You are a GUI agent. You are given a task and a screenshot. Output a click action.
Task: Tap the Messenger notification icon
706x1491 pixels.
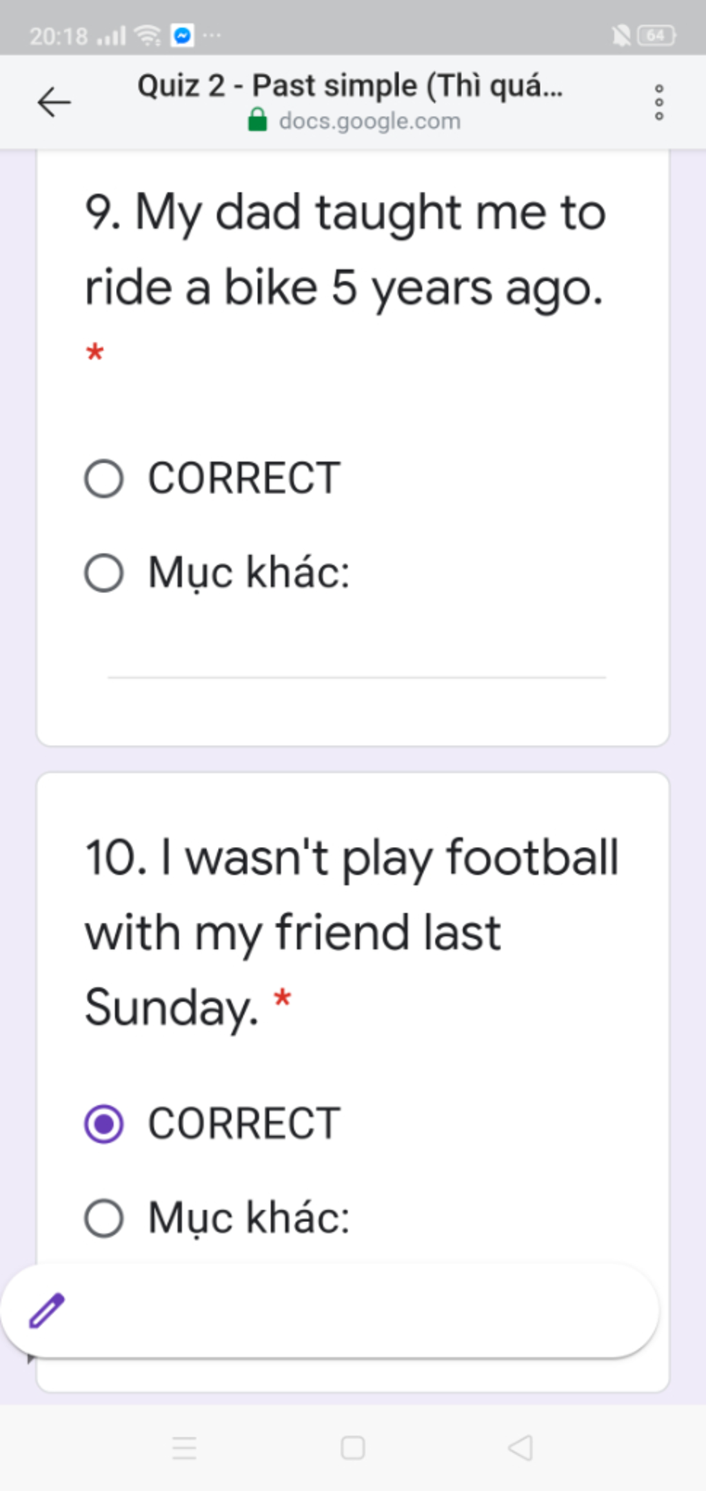tap(183, 35)
